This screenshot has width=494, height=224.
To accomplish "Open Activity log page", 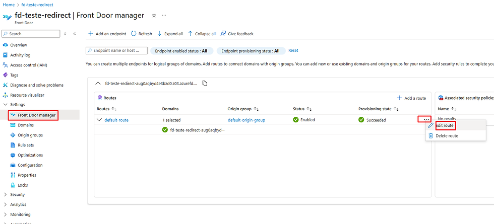I will [x=20, y=55].
